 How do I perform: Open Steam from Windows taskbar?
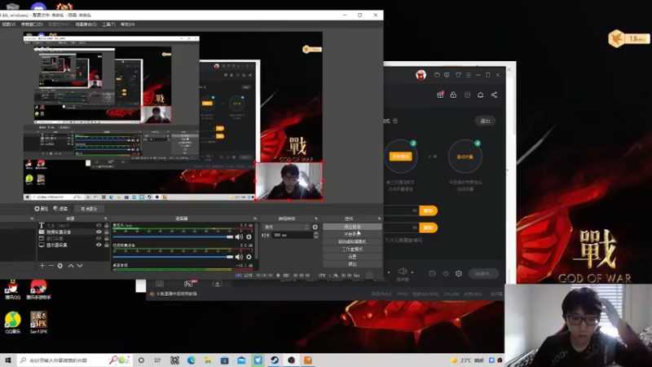point(275,360)
